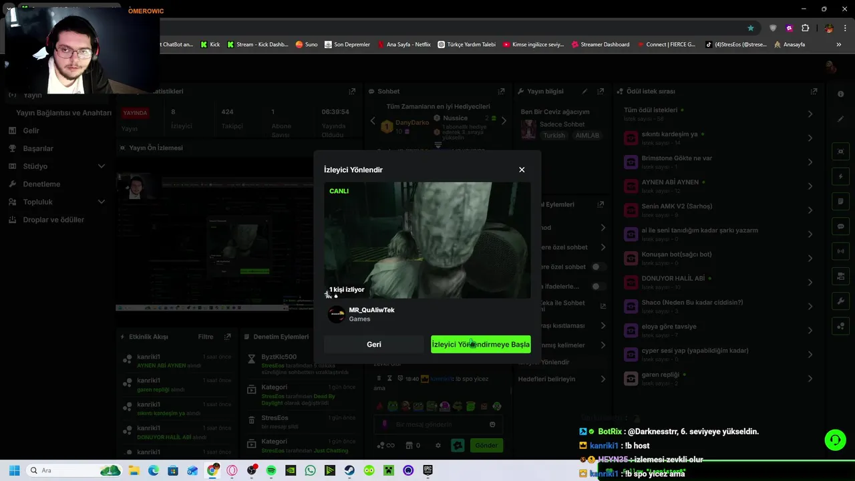
Task: Click the eloya göre tavsiye reward icon
Action: pos(631,330)
